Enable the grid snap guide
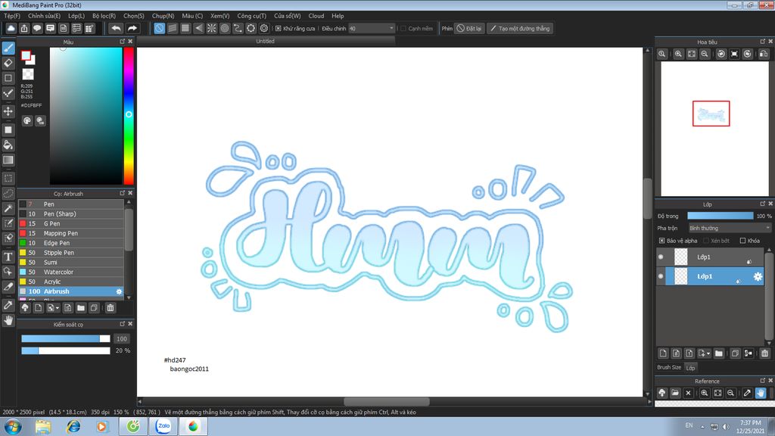 point(185,28)
